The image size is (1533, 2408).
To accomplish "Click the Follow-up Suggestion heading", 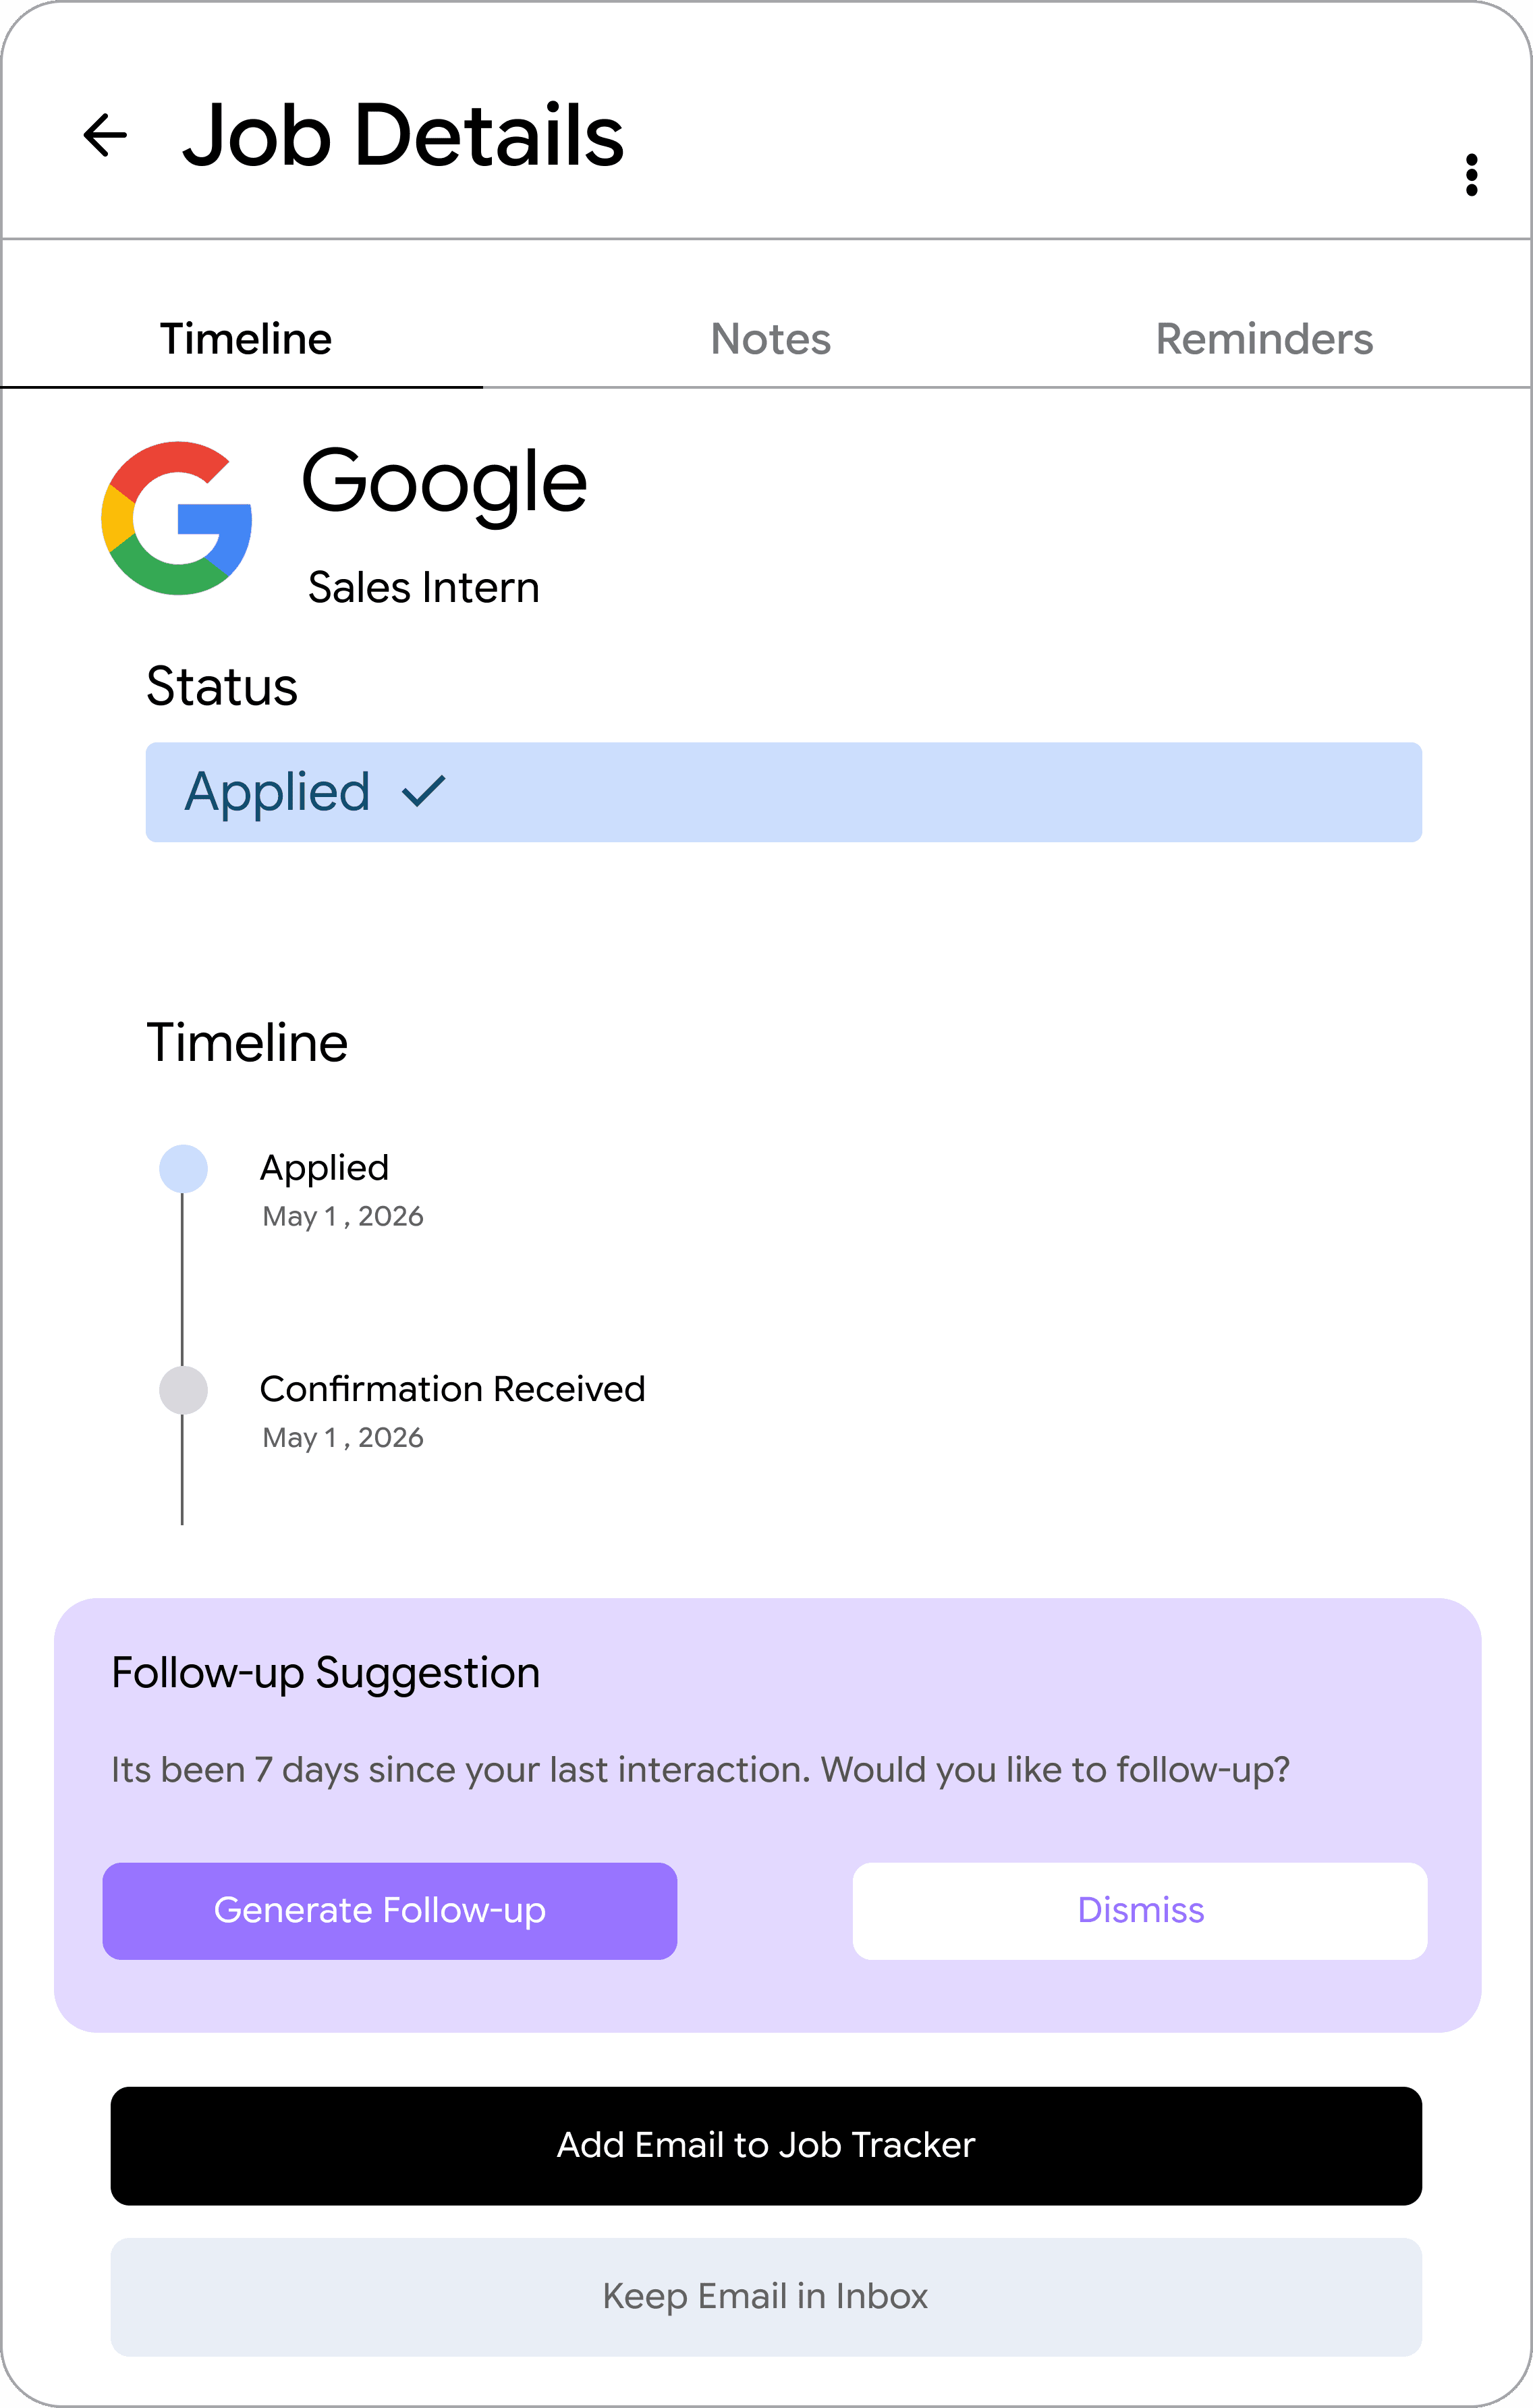I will coord(326,1673).
